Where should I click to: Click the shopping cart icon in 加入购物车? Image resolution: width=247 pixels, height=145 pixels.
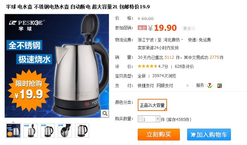coord(193,135)
